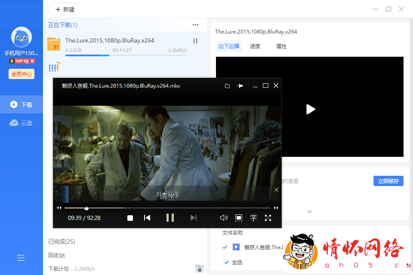Viewport: 413px width, 275px height.
Task: Pause the video in the player
Action: click(x=170, y=217)
